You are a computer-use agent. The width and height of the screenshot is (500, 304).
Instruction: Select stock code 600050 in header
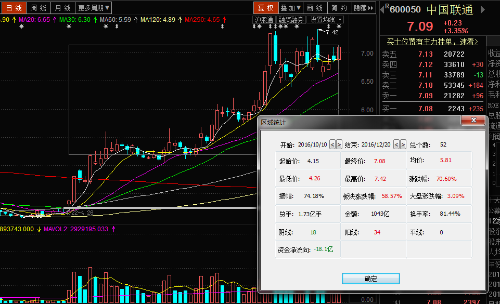click(405, 9)
